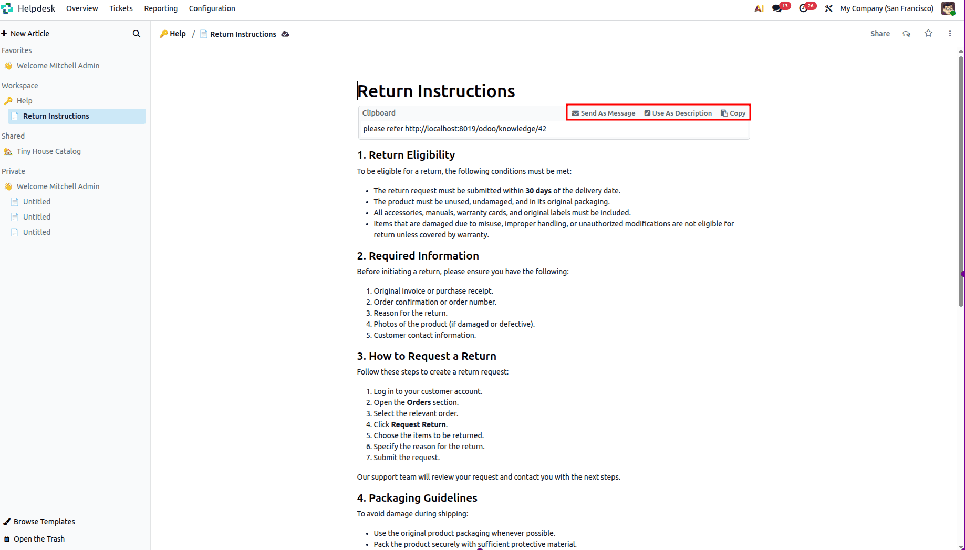Open the user avatar menu
Image resolution: width=965 pixels, height=550 pixels.
[948, 8]
